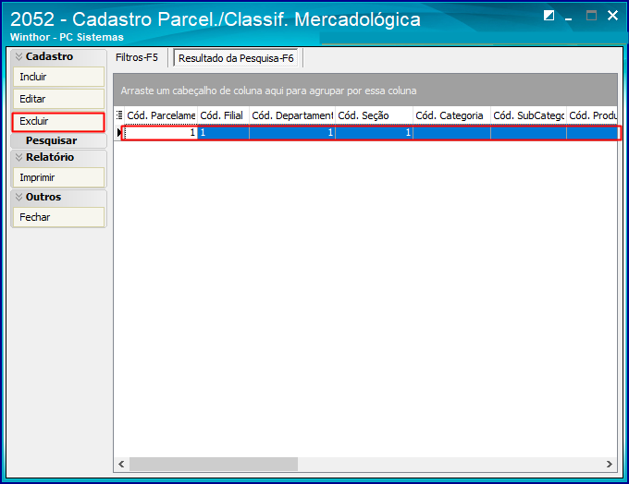Click the Incluir button

tap(58, 77)
